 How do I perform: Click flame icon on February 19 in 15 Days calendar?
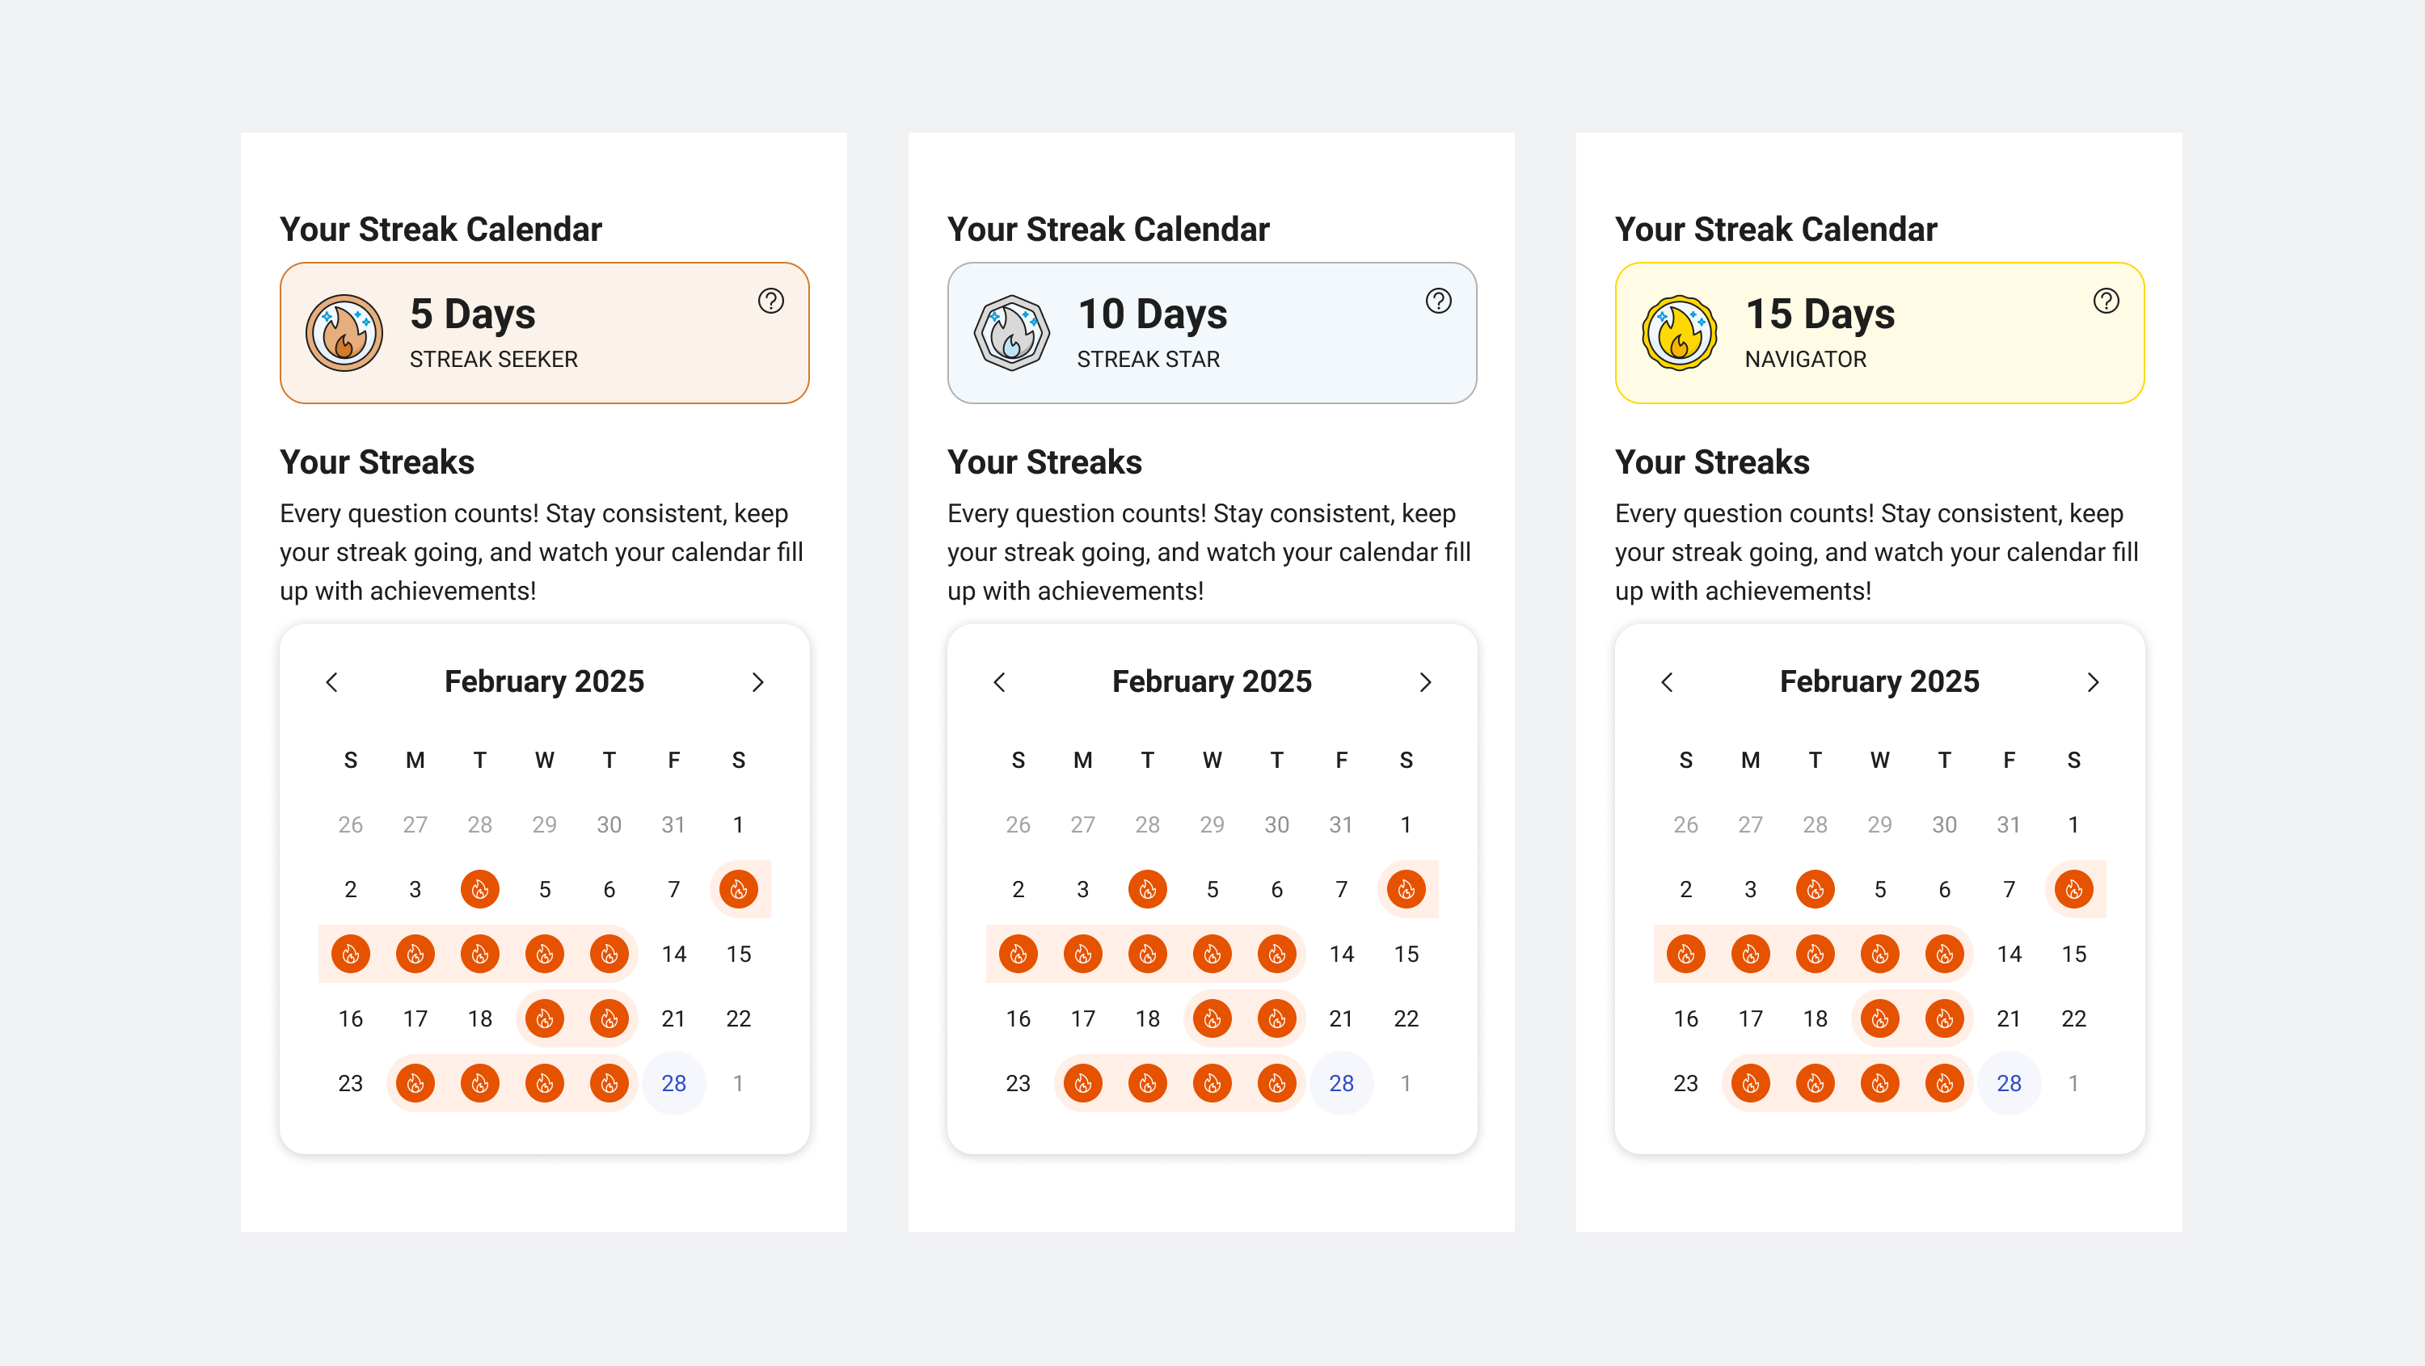1880,1018
